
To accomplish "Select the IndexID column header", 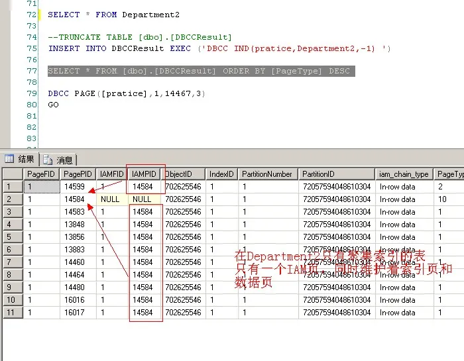I will 221,174.
